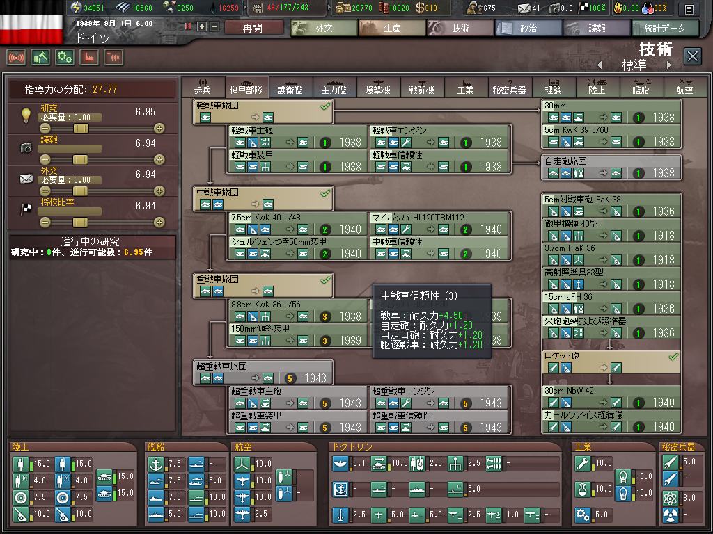The width and height of the screenshot is (713, 534).
Task: Click the green light bulb icon in 工業
Action: pyautogui.click(x=622, y=476)
